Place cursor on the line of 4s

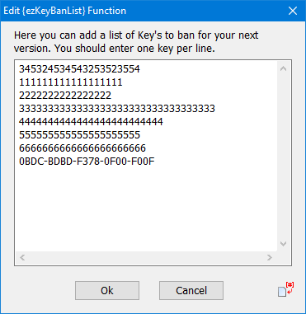click(91, 122)
